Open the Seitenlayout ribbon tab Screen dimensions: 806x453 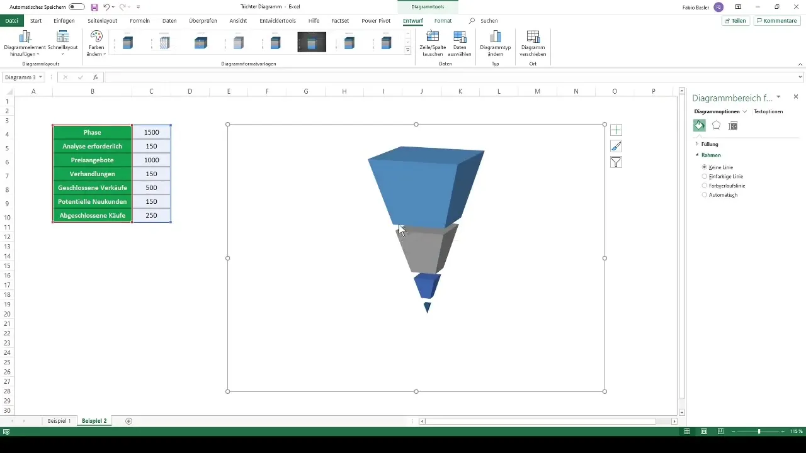[x=102, y=21]
